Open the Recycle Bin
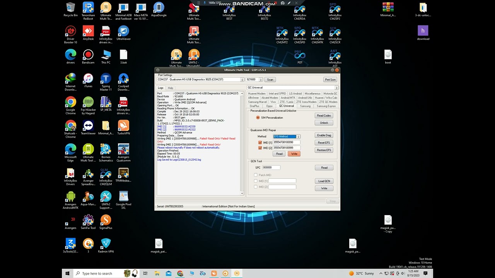The image size is (495, 278). (70, 8)
